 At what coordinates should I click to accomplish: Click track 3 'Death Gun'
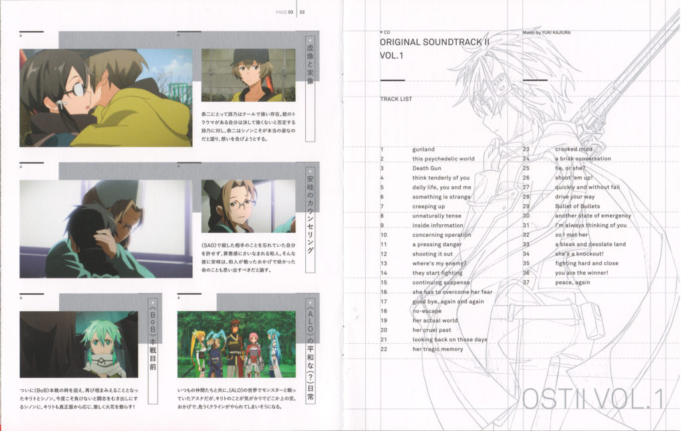tap(426, 168)
